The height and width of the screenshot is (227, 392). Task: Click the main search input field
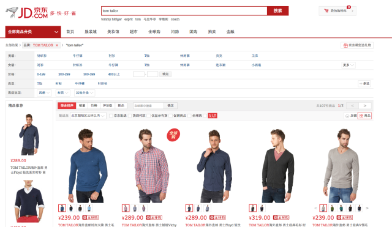coord(184,11)
